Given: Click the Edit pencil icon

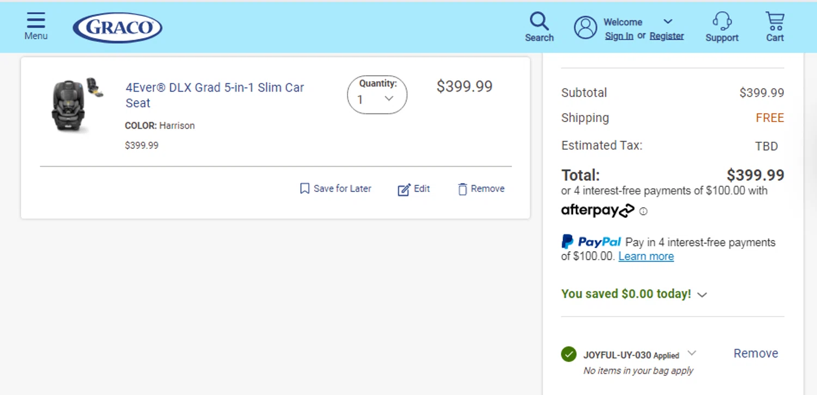Looking at the screenshot, I should click(x=404, y=189).
